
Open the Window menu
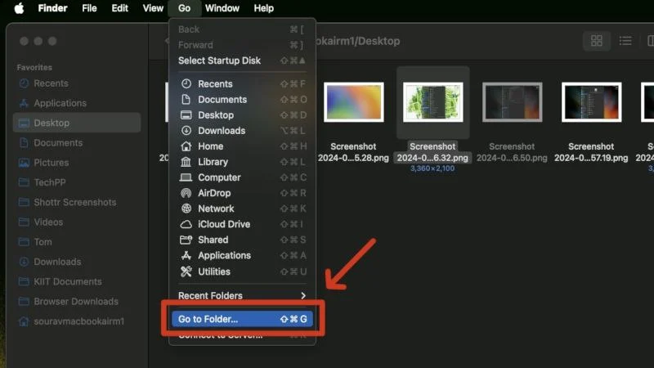click(x=222, y=8)
